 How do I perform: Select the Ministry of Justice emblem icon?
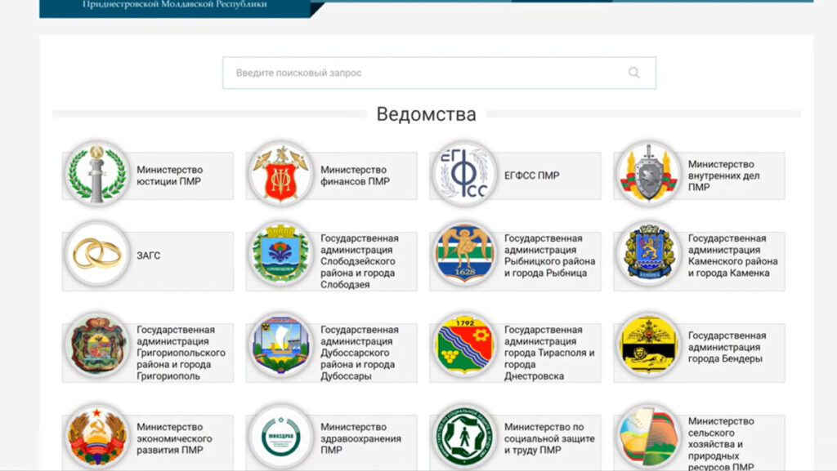95,175
